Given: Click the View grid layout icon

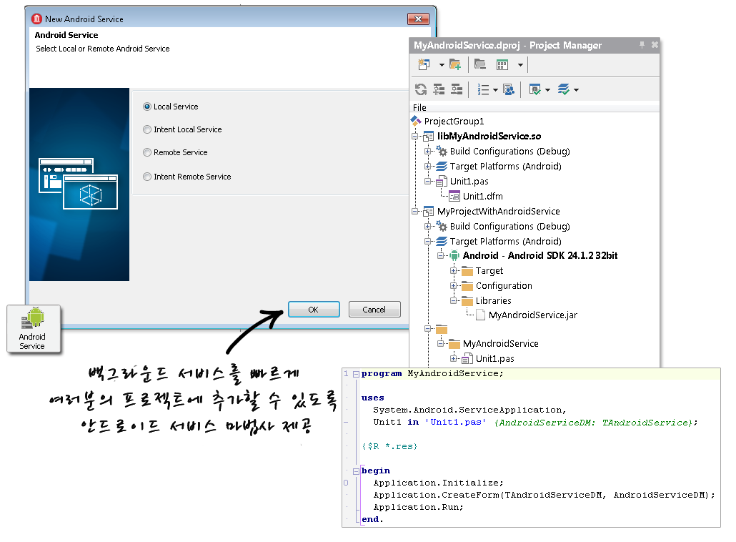Looking at the screenshot, I should tap(502, 64).
